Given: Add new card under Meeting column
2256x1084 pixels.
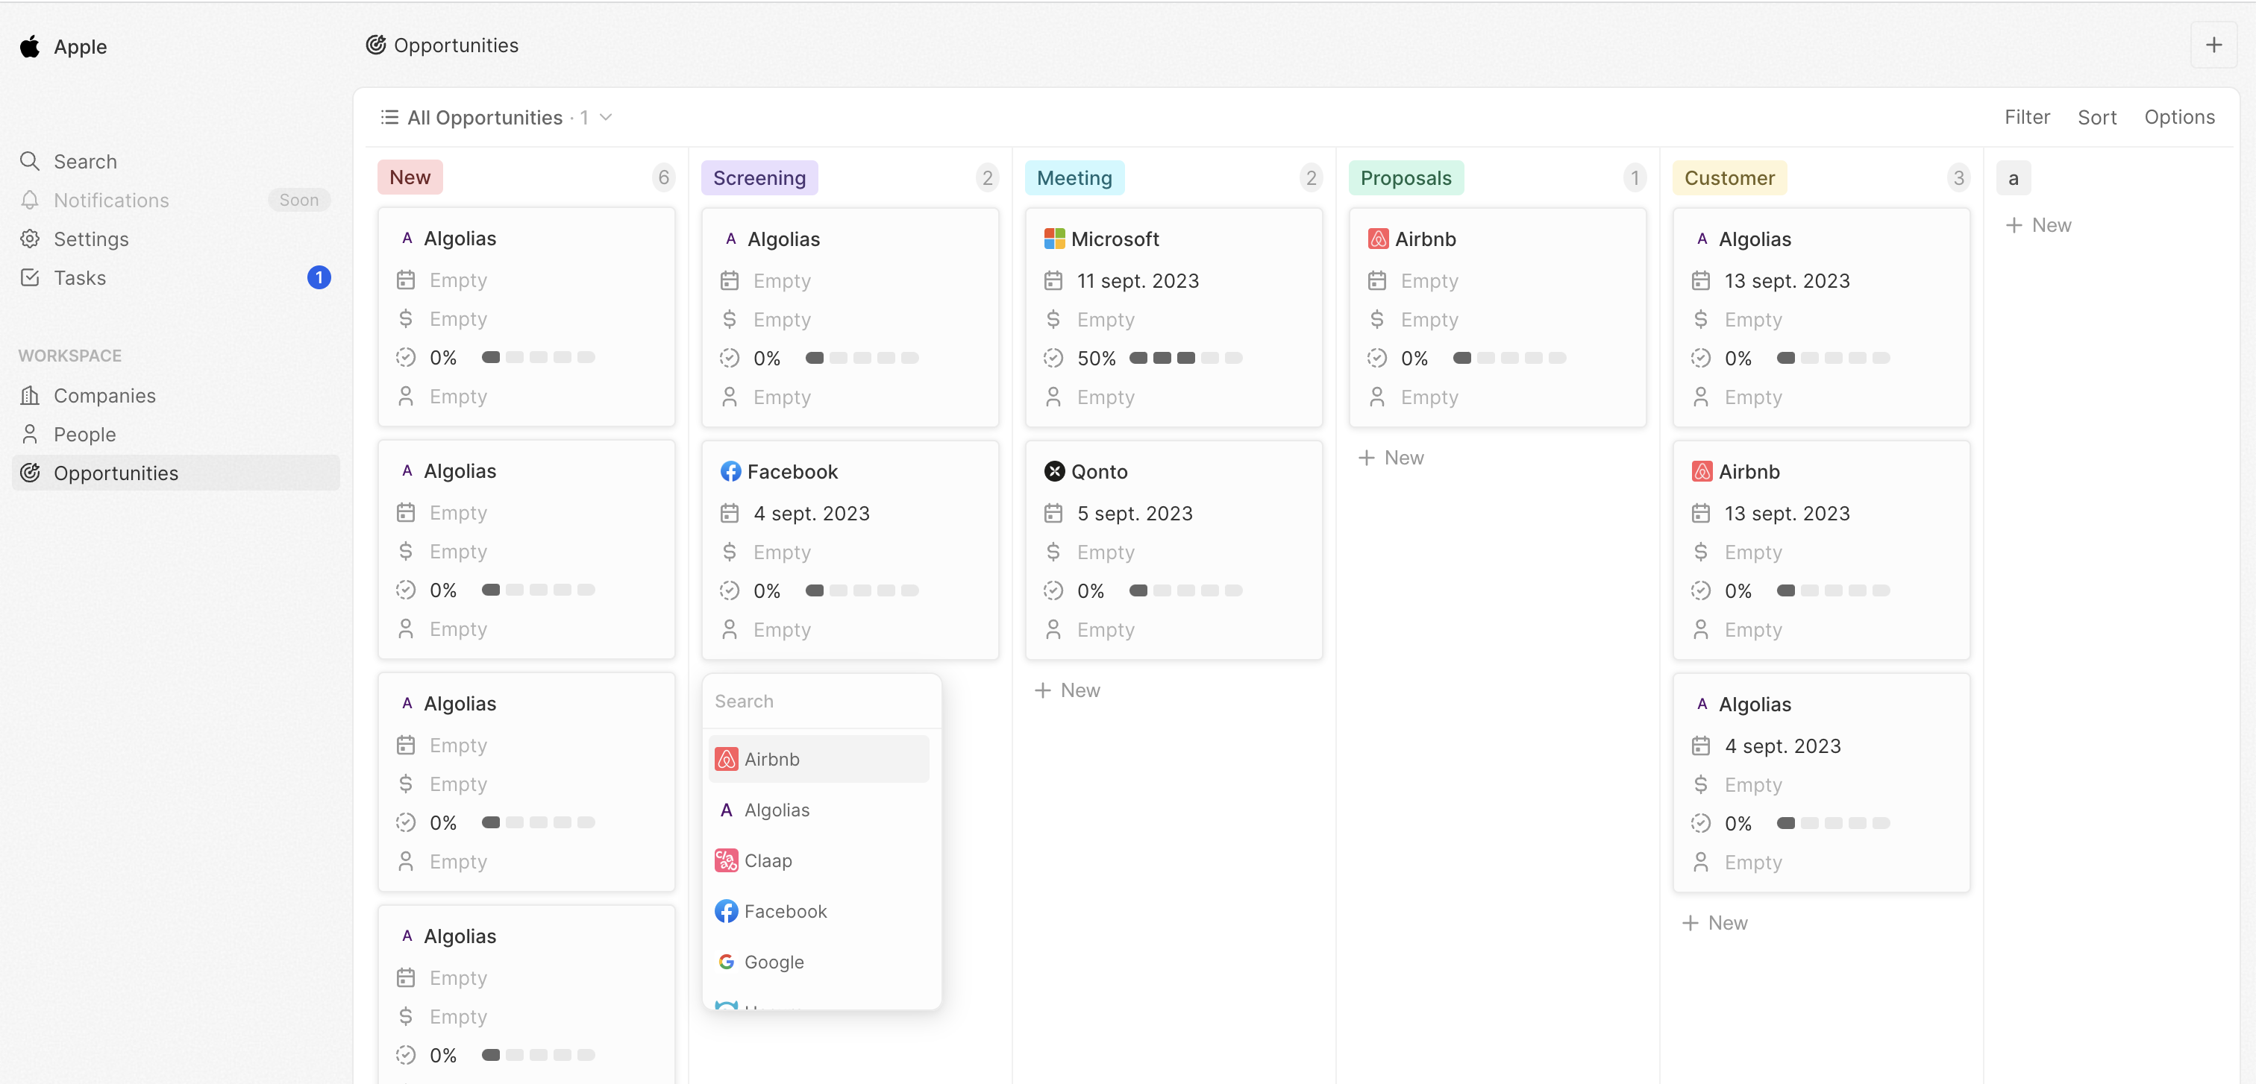Looking at the screenshot, I should pos(1067,690).
